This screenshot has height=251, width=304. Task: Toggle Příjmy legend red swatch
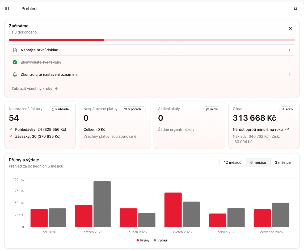coord(138,240)
